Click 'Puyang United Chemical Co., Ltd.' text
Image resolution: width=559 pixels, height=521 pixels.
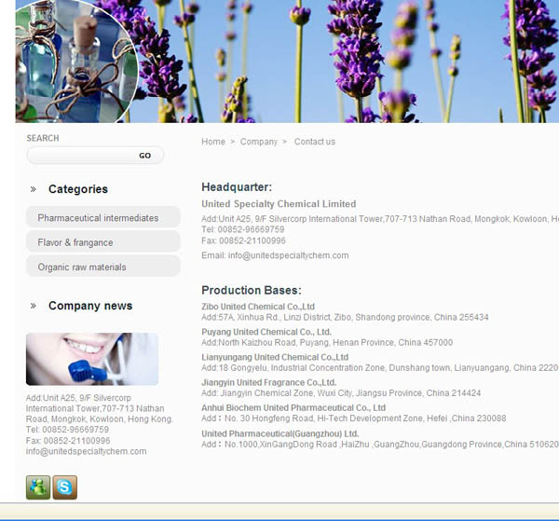[x=266, y=332]
